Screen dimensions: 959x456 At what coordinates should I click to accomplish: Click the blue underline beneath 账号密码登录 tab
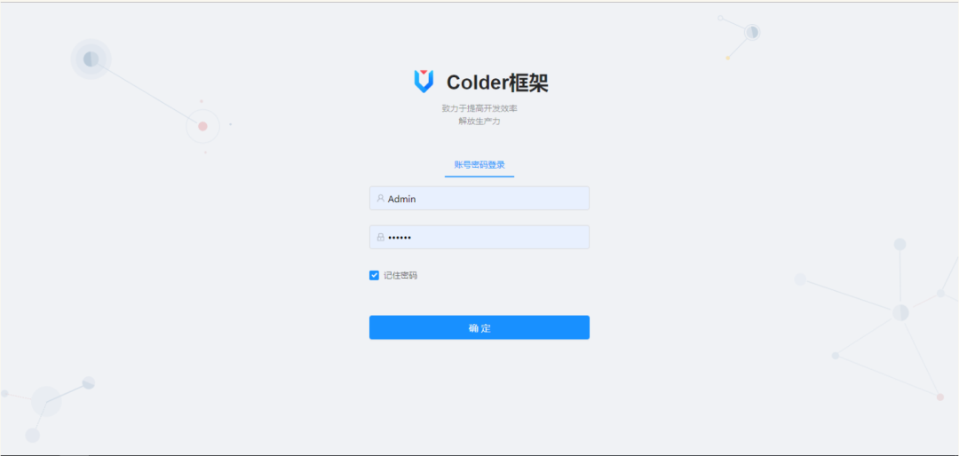pyautogui.click(x=479, y=177)
